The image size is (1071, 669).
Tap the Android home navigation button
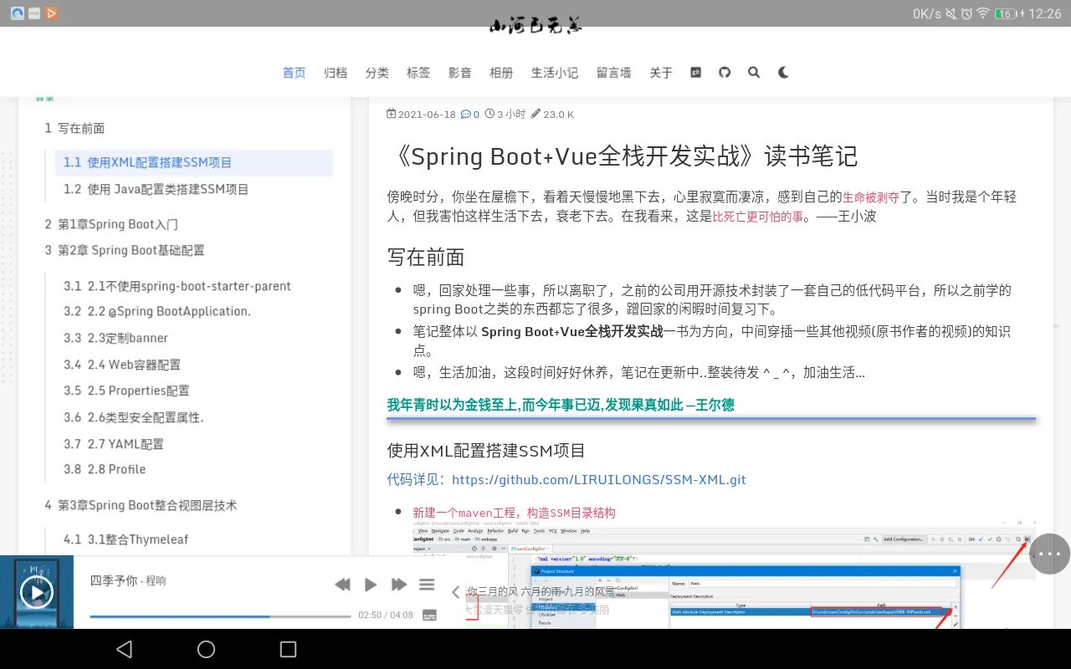(206, 649)
